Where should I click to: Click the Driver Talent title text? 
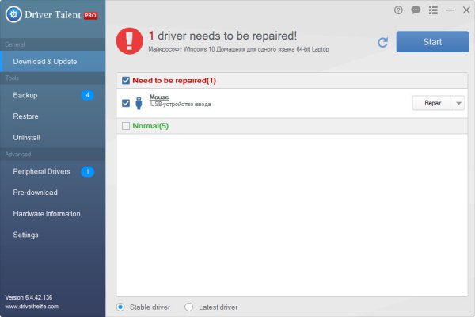pyautogui.click(x=53, y=15)
